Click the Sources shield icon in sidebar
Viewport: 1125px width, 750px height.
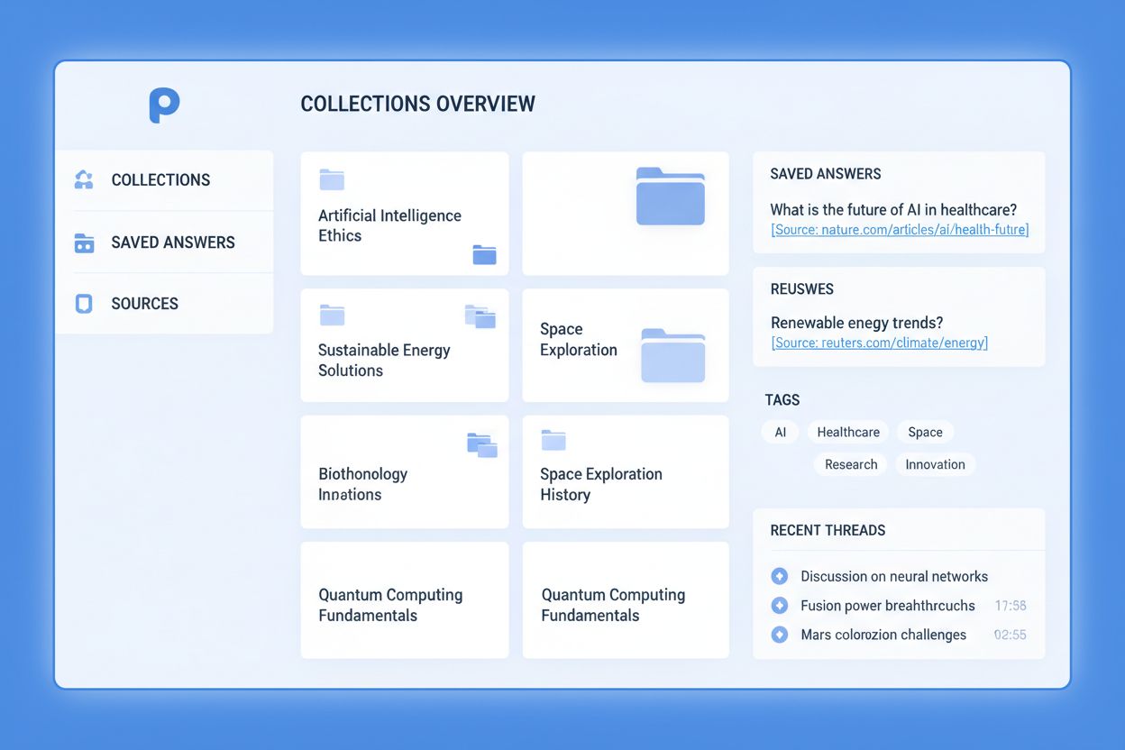click(83, 303)
